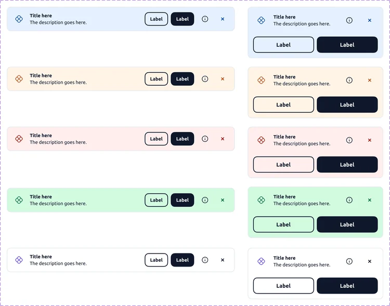Click the dark Label button in the wide green banner
Viewport: 390px width, 306px height.
pos(183,200)
